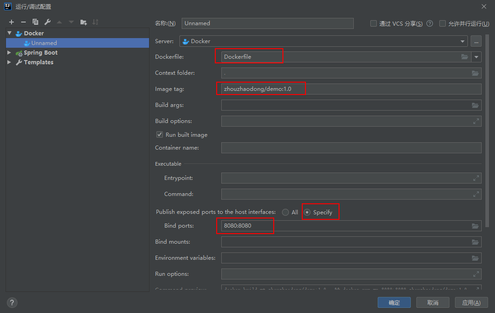Click the 确定 button
This screenshot has width=495, height=313.
point(394,302)
